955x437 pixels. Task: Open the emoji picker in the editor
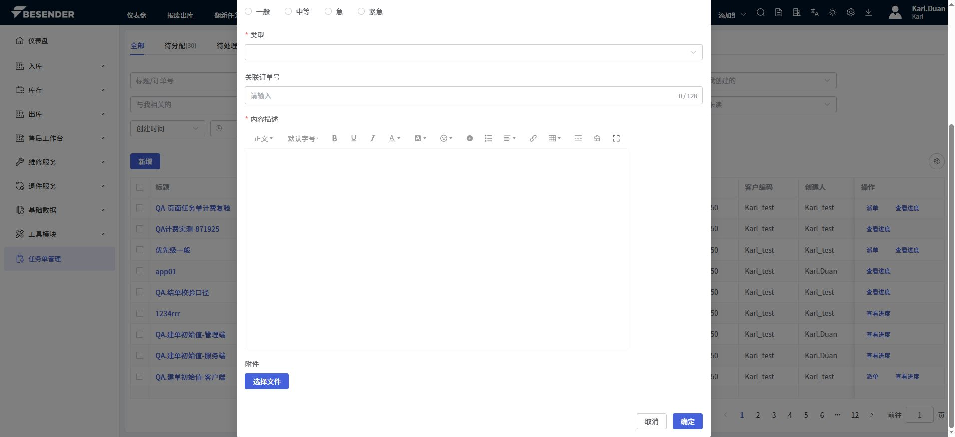coord(446,138)
